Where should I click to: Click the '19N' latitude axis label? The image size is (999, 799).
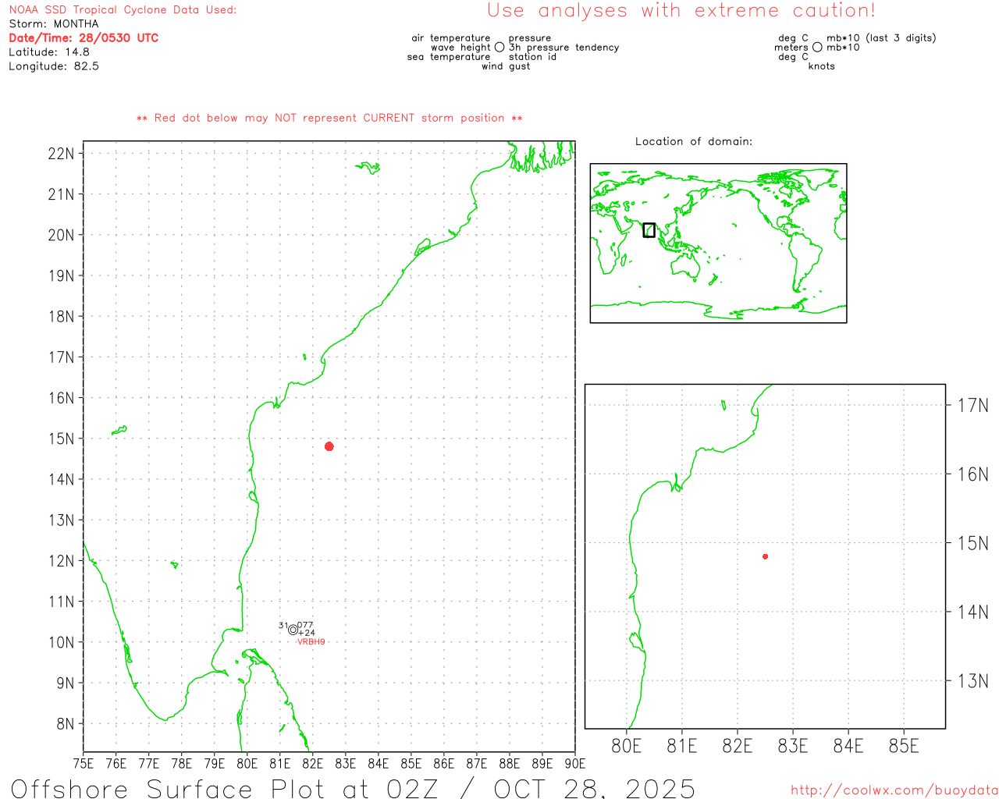(x=61, y=276)
